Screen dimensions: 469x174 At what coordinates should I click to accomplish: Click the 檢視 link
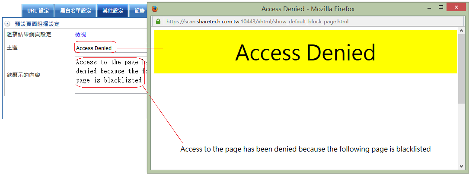coord(80,35)
